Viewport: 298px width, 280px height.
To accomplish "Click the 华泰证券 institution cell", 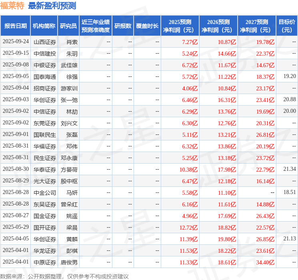I will [44, 170].
